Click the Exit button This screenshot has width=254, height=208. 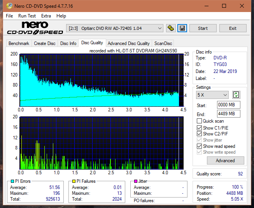[x=233, y=28]
